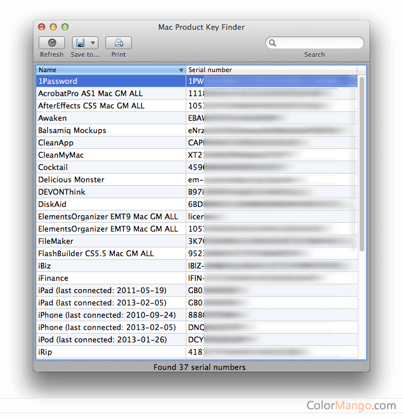The image size is (403, 418).
Task: Click the Name column sort arrow
Action: click(x=181, y=70)
